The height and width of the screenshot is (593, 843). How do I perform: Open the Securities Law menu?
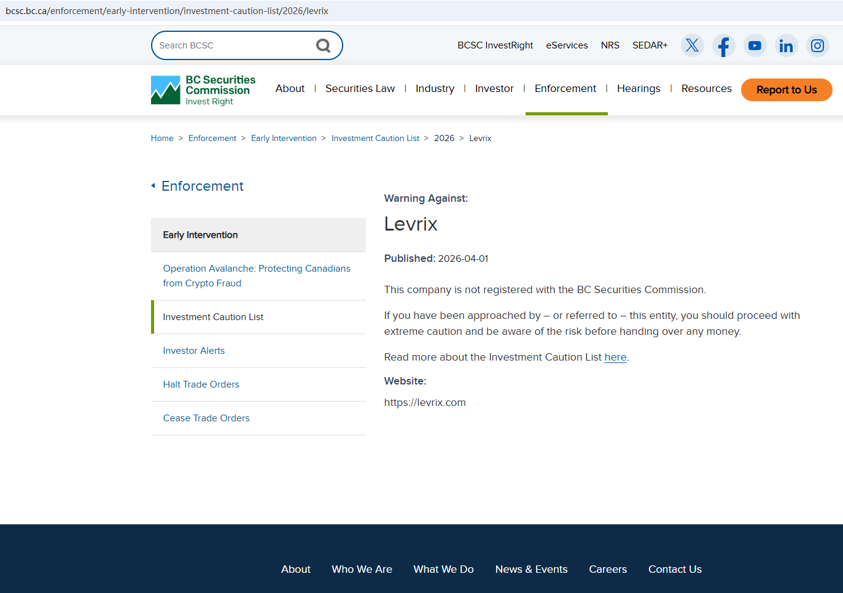(360, 88)
